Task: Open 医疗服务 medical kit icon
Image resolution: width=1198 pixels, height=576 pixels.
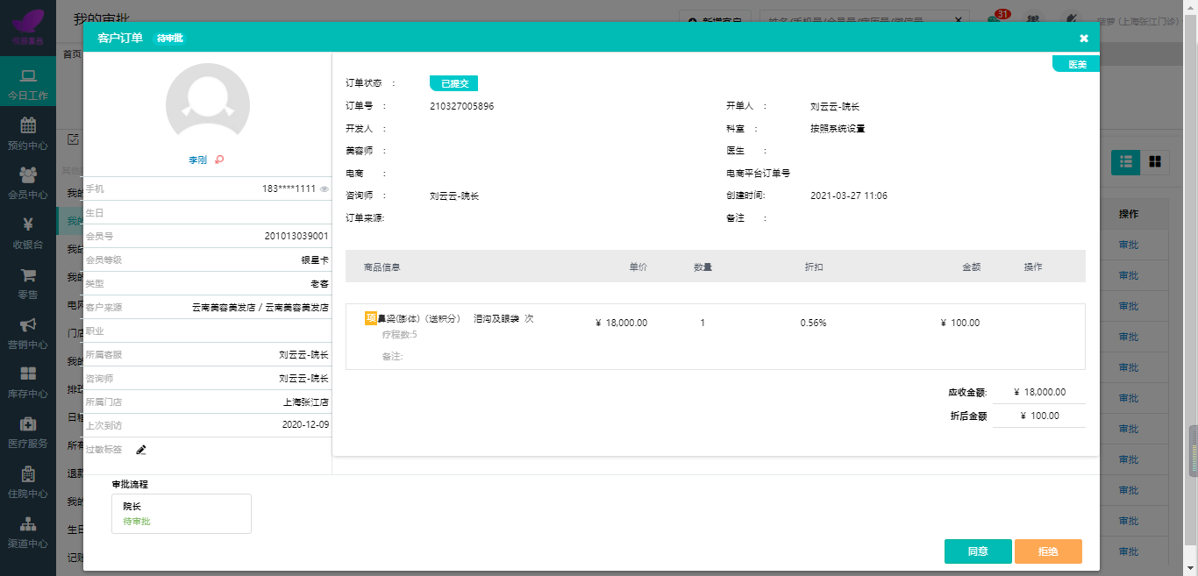Action: tap(27, 423)
